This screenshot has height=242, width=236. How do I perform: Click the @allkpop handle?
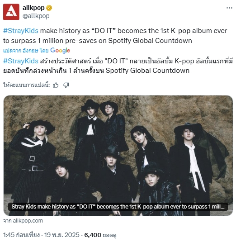36,16
